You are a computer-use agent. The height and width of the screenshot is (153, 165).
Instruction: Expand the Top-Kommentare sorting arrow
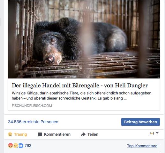point(159,145)
